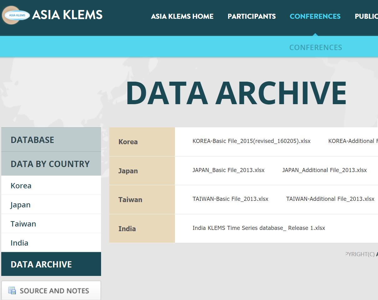Choose Taiwan in the sidebar list
Image resolution: width=378 pixels, height=300 pixels.
(23, 224)
